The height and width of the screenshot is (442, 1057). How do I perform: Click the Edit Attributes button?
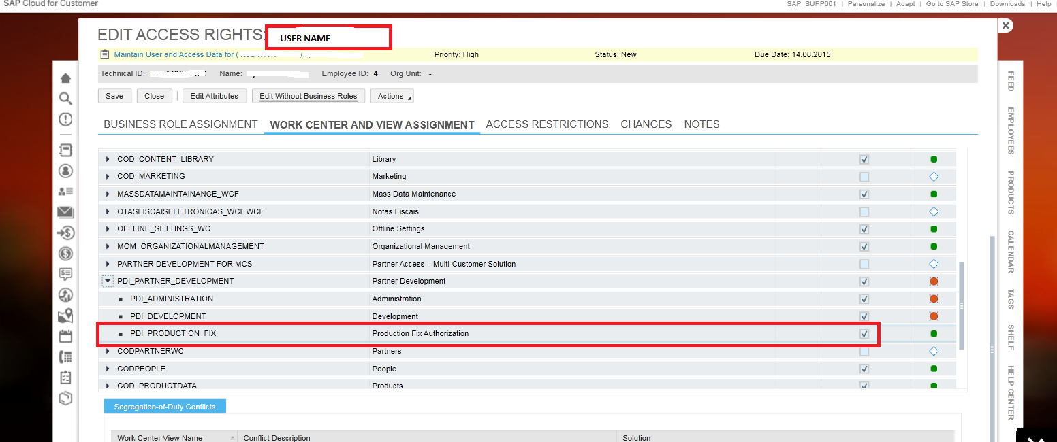coord(215,96)
